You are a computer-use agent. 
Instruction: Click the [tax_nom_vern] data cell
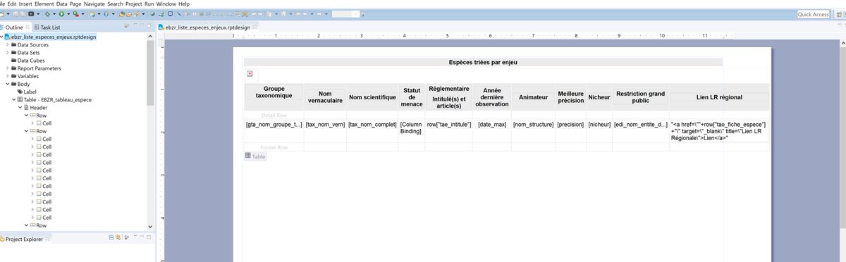(325, 124)
